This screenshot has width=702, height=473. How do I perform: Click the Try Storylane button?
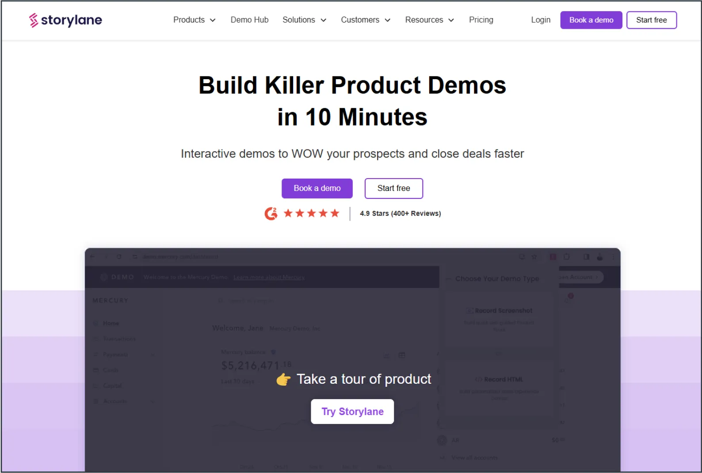pos(352,412)
